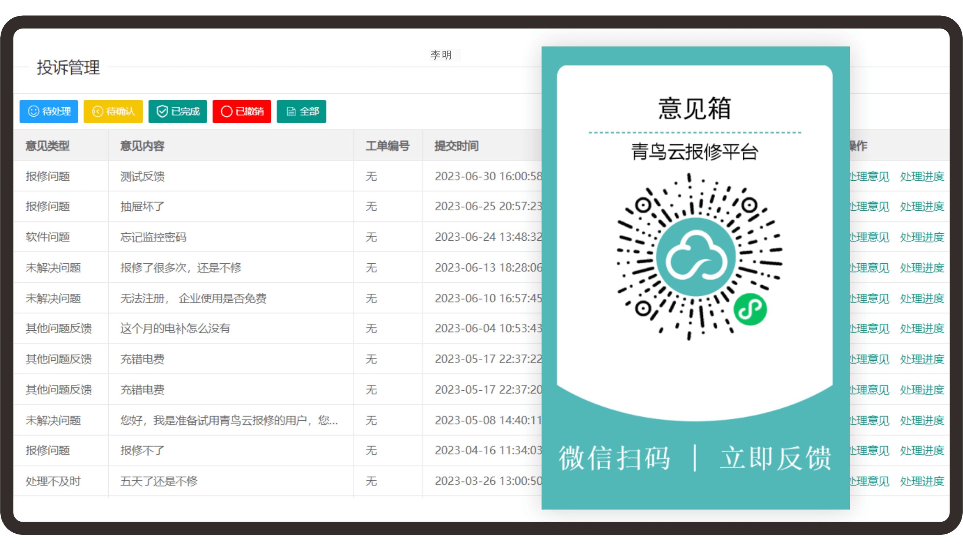Image resolution: width=963 pixels, height=556 pixels.
Task: Click the cloud logo in QR center
Action: tap(696, 257)
